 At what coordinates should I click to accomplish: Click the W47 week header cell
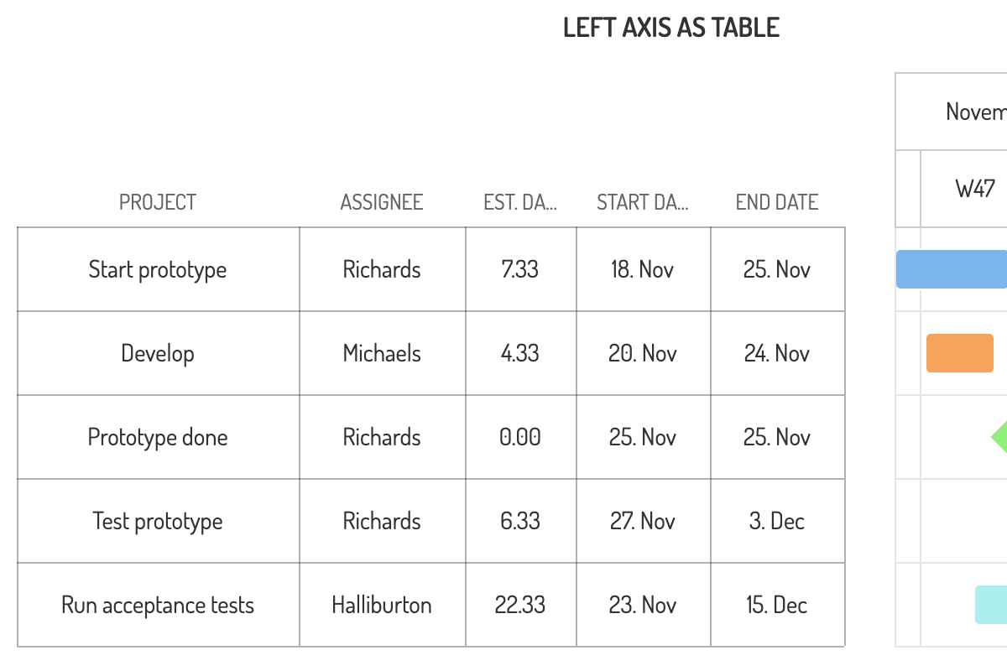974,189
